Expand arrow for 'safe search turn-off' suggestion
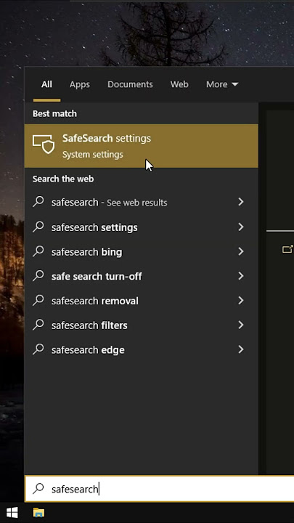 241,276
